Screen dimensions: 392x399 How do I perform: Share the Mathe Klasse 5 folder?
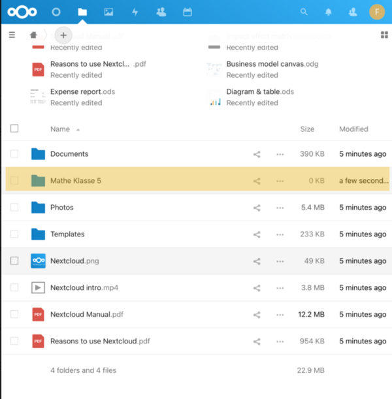point(257,181)
